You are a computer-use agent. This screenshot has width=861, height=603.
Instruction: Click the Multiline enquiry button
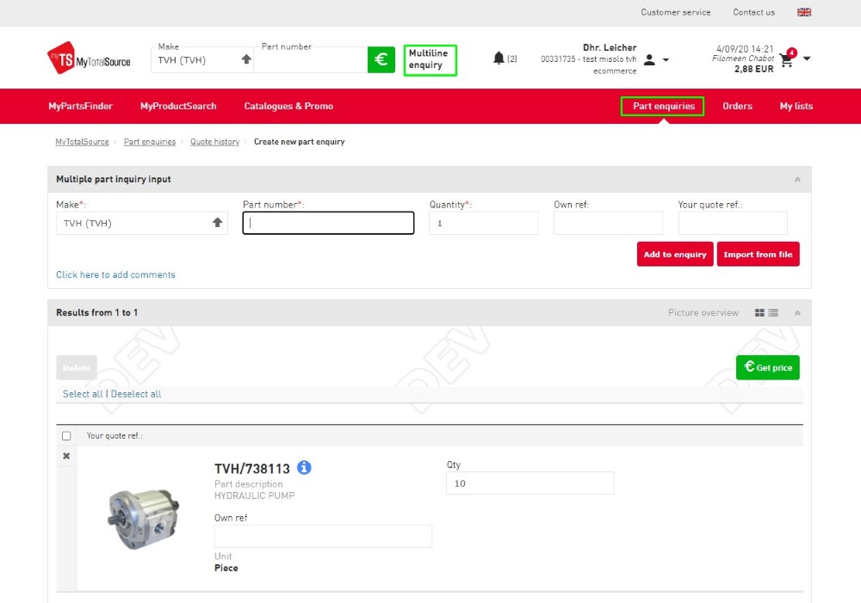[x=430, y=60]
